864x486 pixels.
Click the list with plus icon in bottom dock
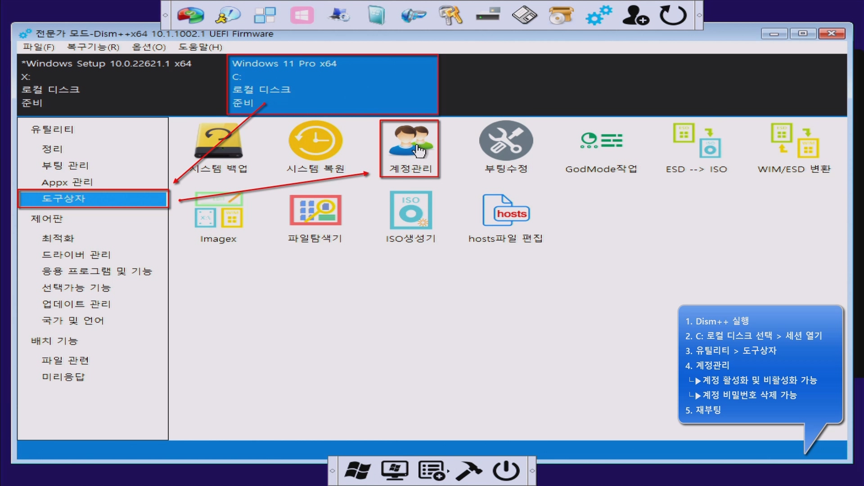pos(431,471)
